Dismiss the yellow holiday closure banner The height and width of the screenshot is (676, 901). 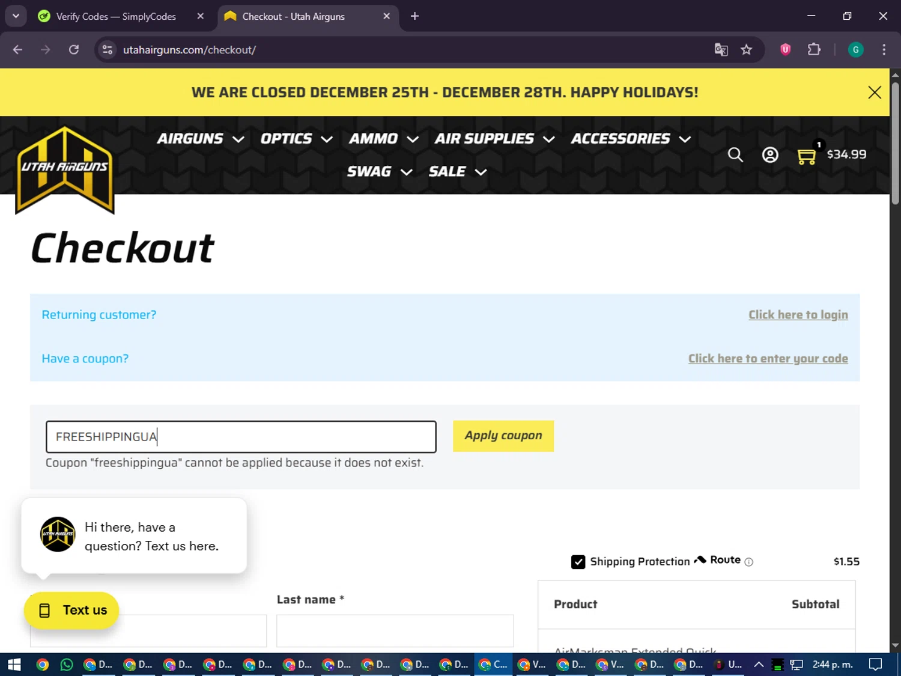coord(875,92)
